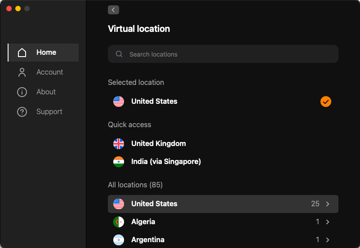This screenshot has width=360, height=248.
Task: Expand Algeria locations chevron
Action: (x=328, y=222)
